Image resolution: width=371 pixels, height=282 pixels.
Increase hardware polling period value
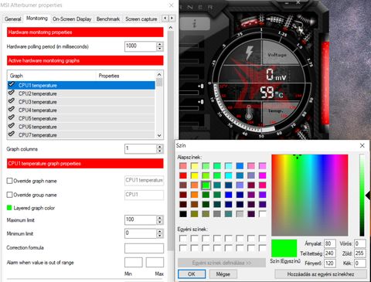[x=160, y=44]
